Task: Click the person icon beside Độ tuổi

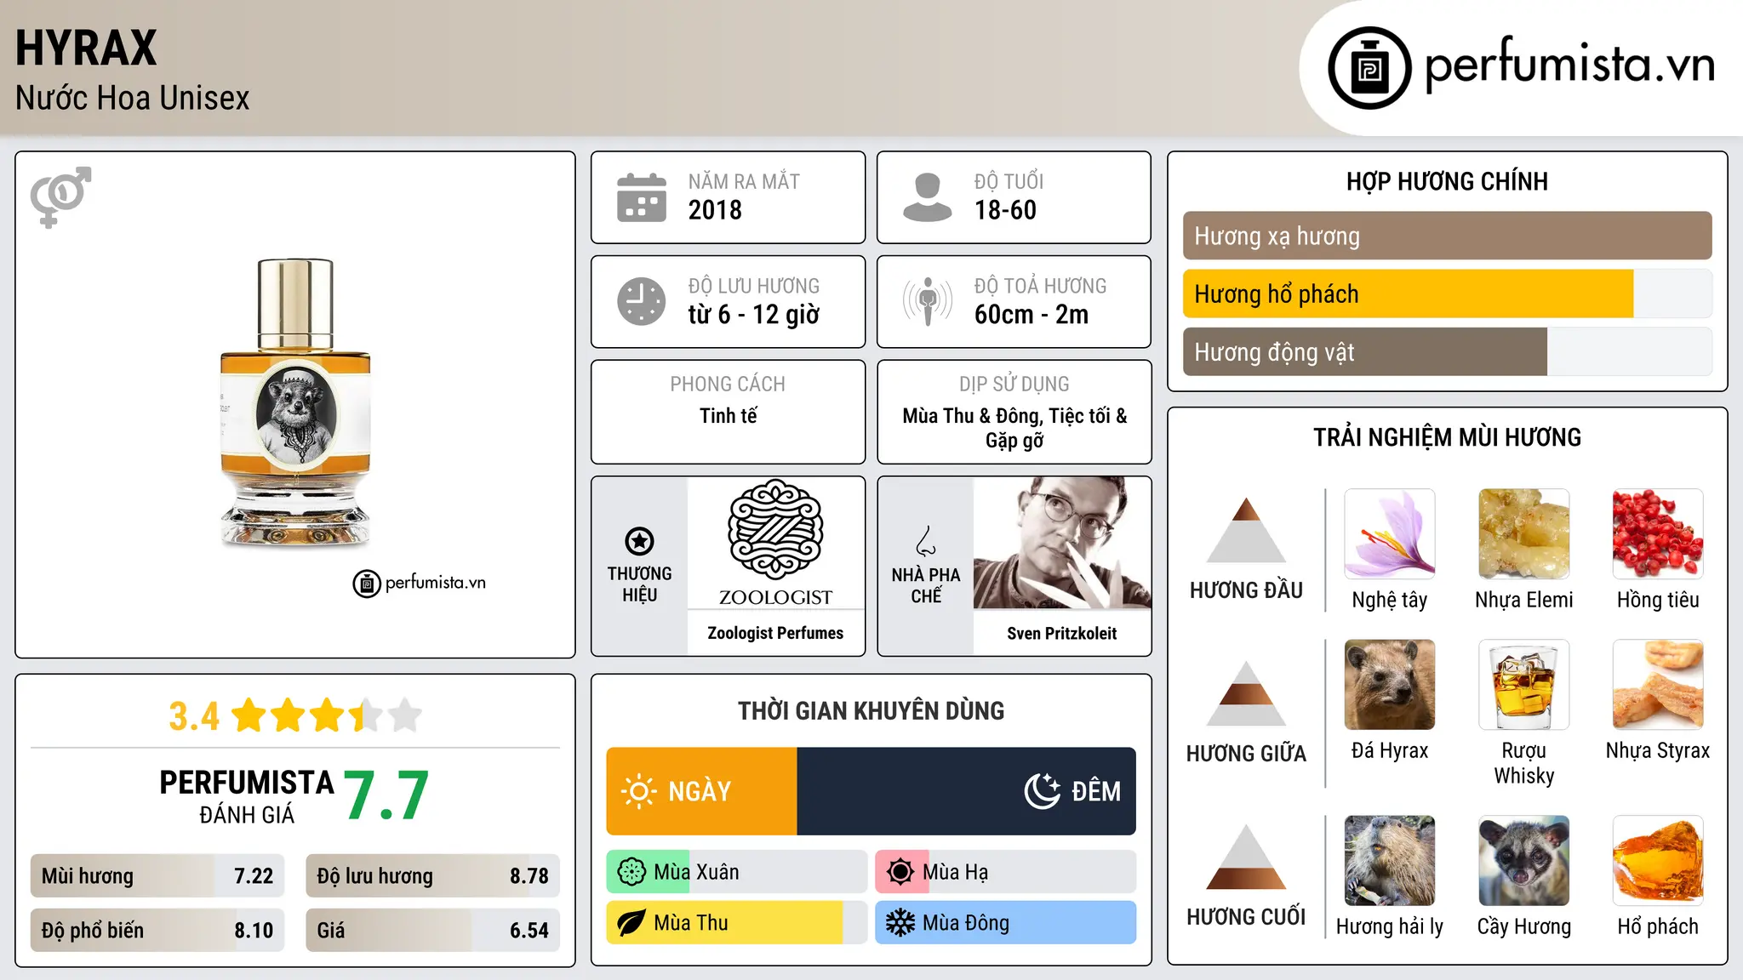Action: (x=928, y=197)
